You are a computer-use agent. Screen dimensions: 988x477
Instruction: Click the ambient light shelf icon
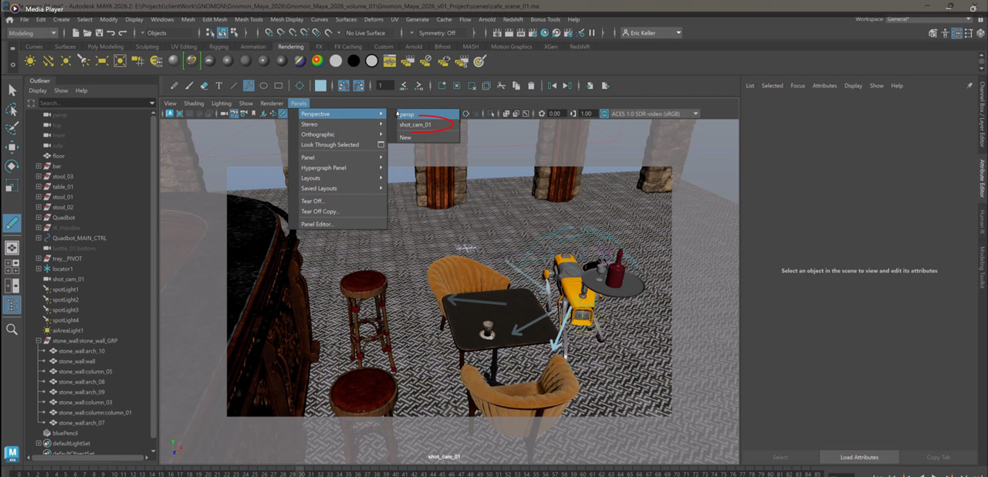pyautogui.click(x=30, y=61)
